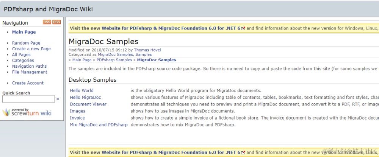Image resolution: width=379 pixels, height=157 pixels.
Task: Open All Pages list
Action: tap(21, 54)
